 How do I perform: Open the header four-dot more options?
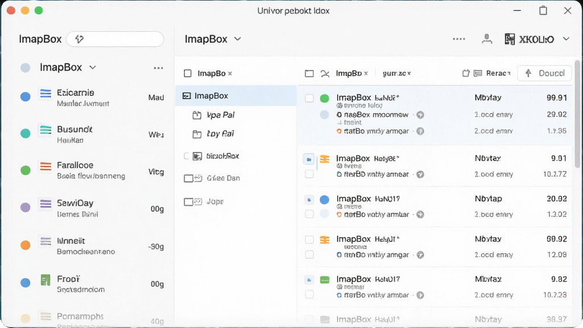(459, 39)
